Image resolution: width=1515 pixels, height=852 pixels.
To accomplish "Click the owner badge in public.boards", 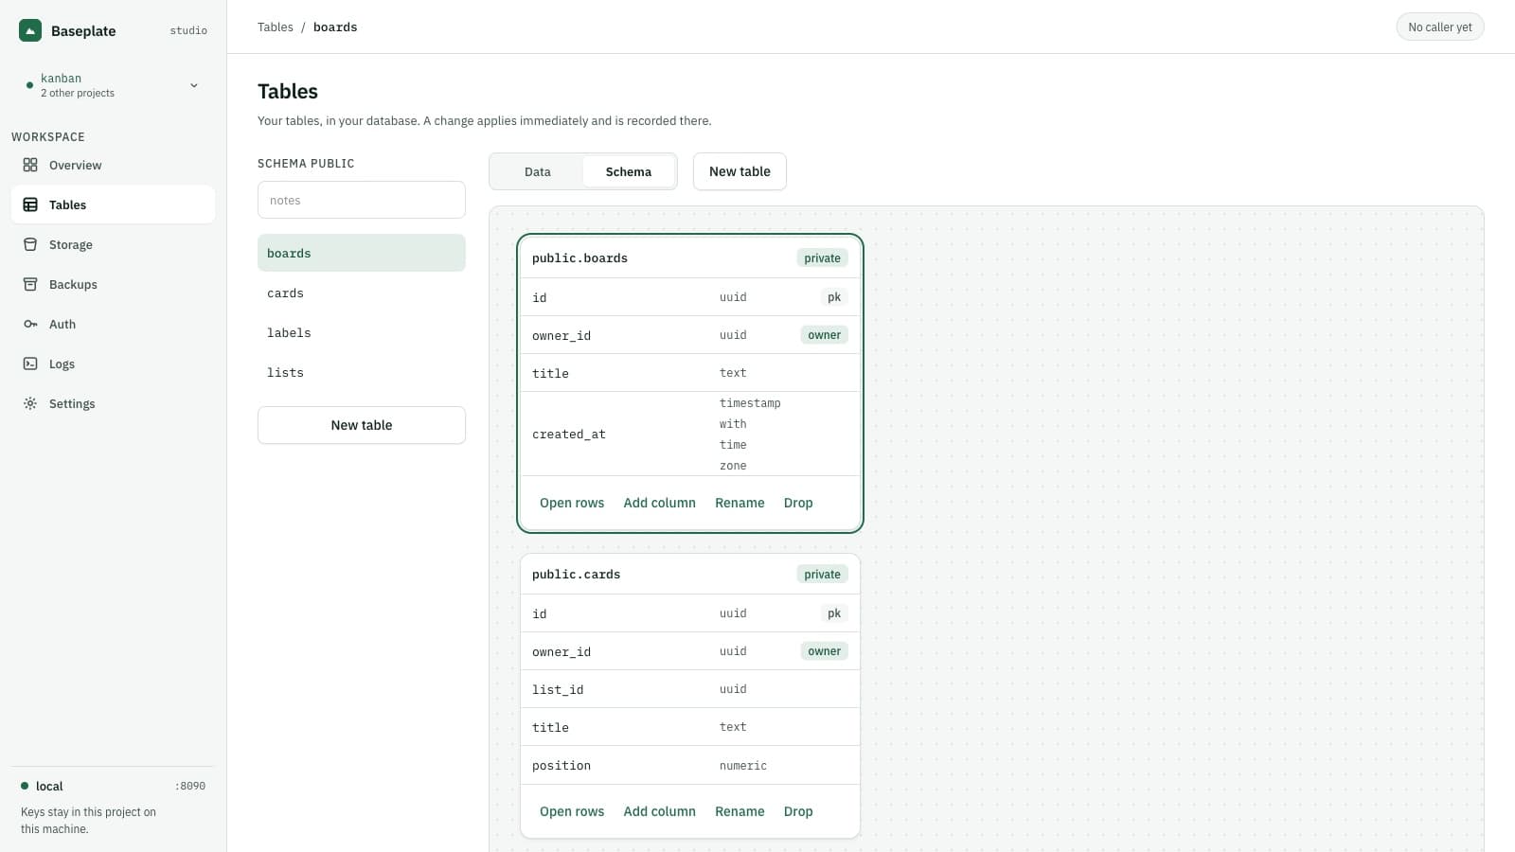I will point(824,335).
